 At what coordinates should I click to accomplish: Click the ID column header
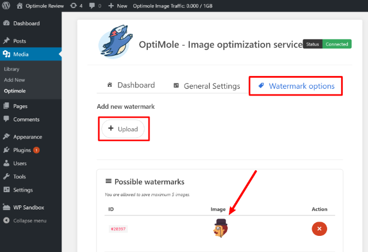(x=111, y=209)
